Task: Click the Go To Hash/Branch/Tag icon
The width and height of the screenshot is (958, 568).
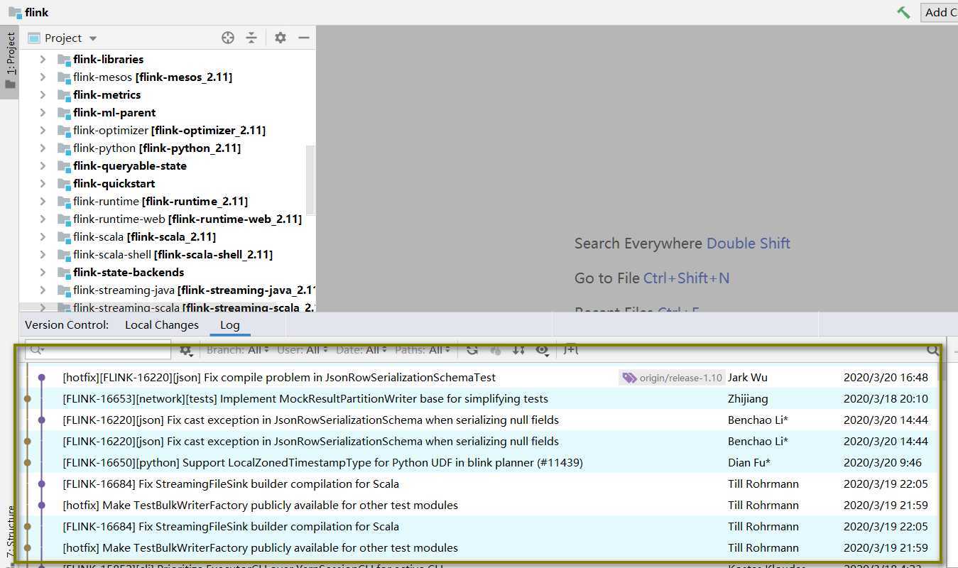Action: 571,349
